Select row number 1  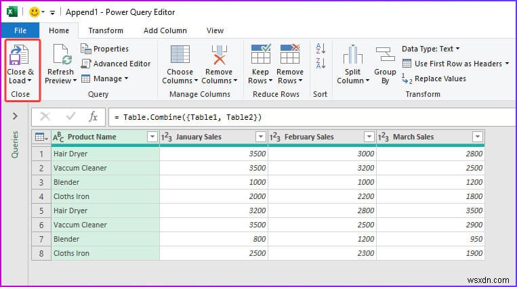click(41, 154)
